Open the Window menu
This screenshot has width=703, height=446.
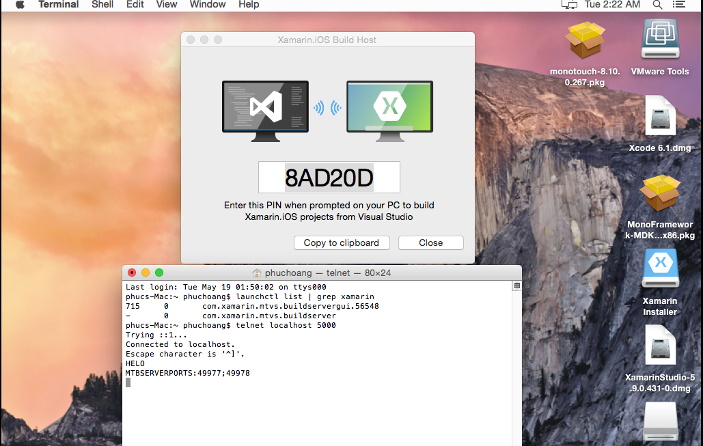coord(208,5)
